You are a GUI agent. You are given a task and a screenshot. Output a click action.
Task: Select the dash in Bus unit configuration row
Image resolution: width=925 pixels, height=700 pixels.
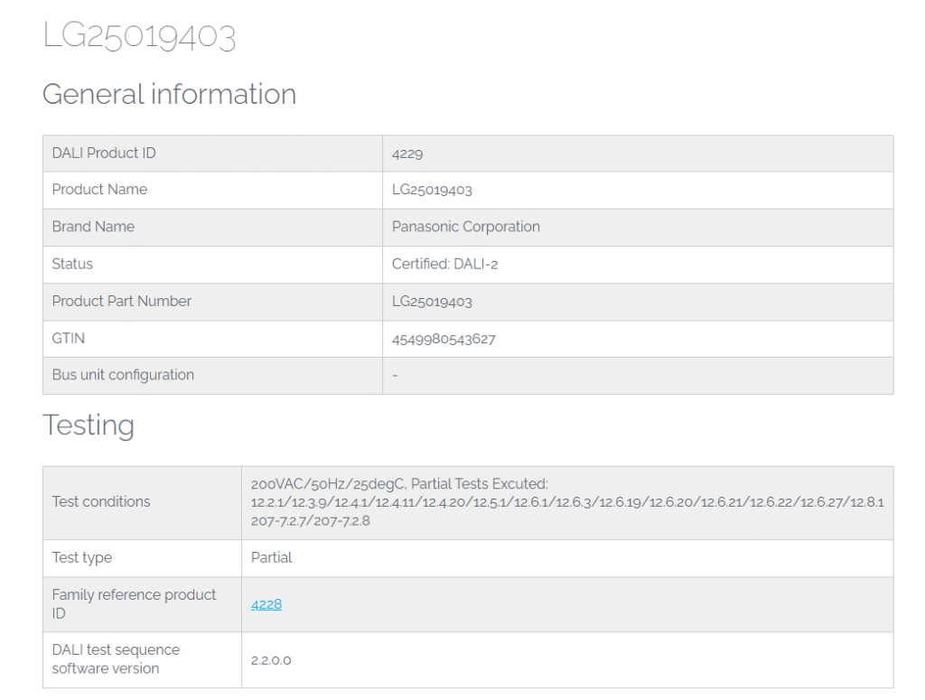point(395,376)
